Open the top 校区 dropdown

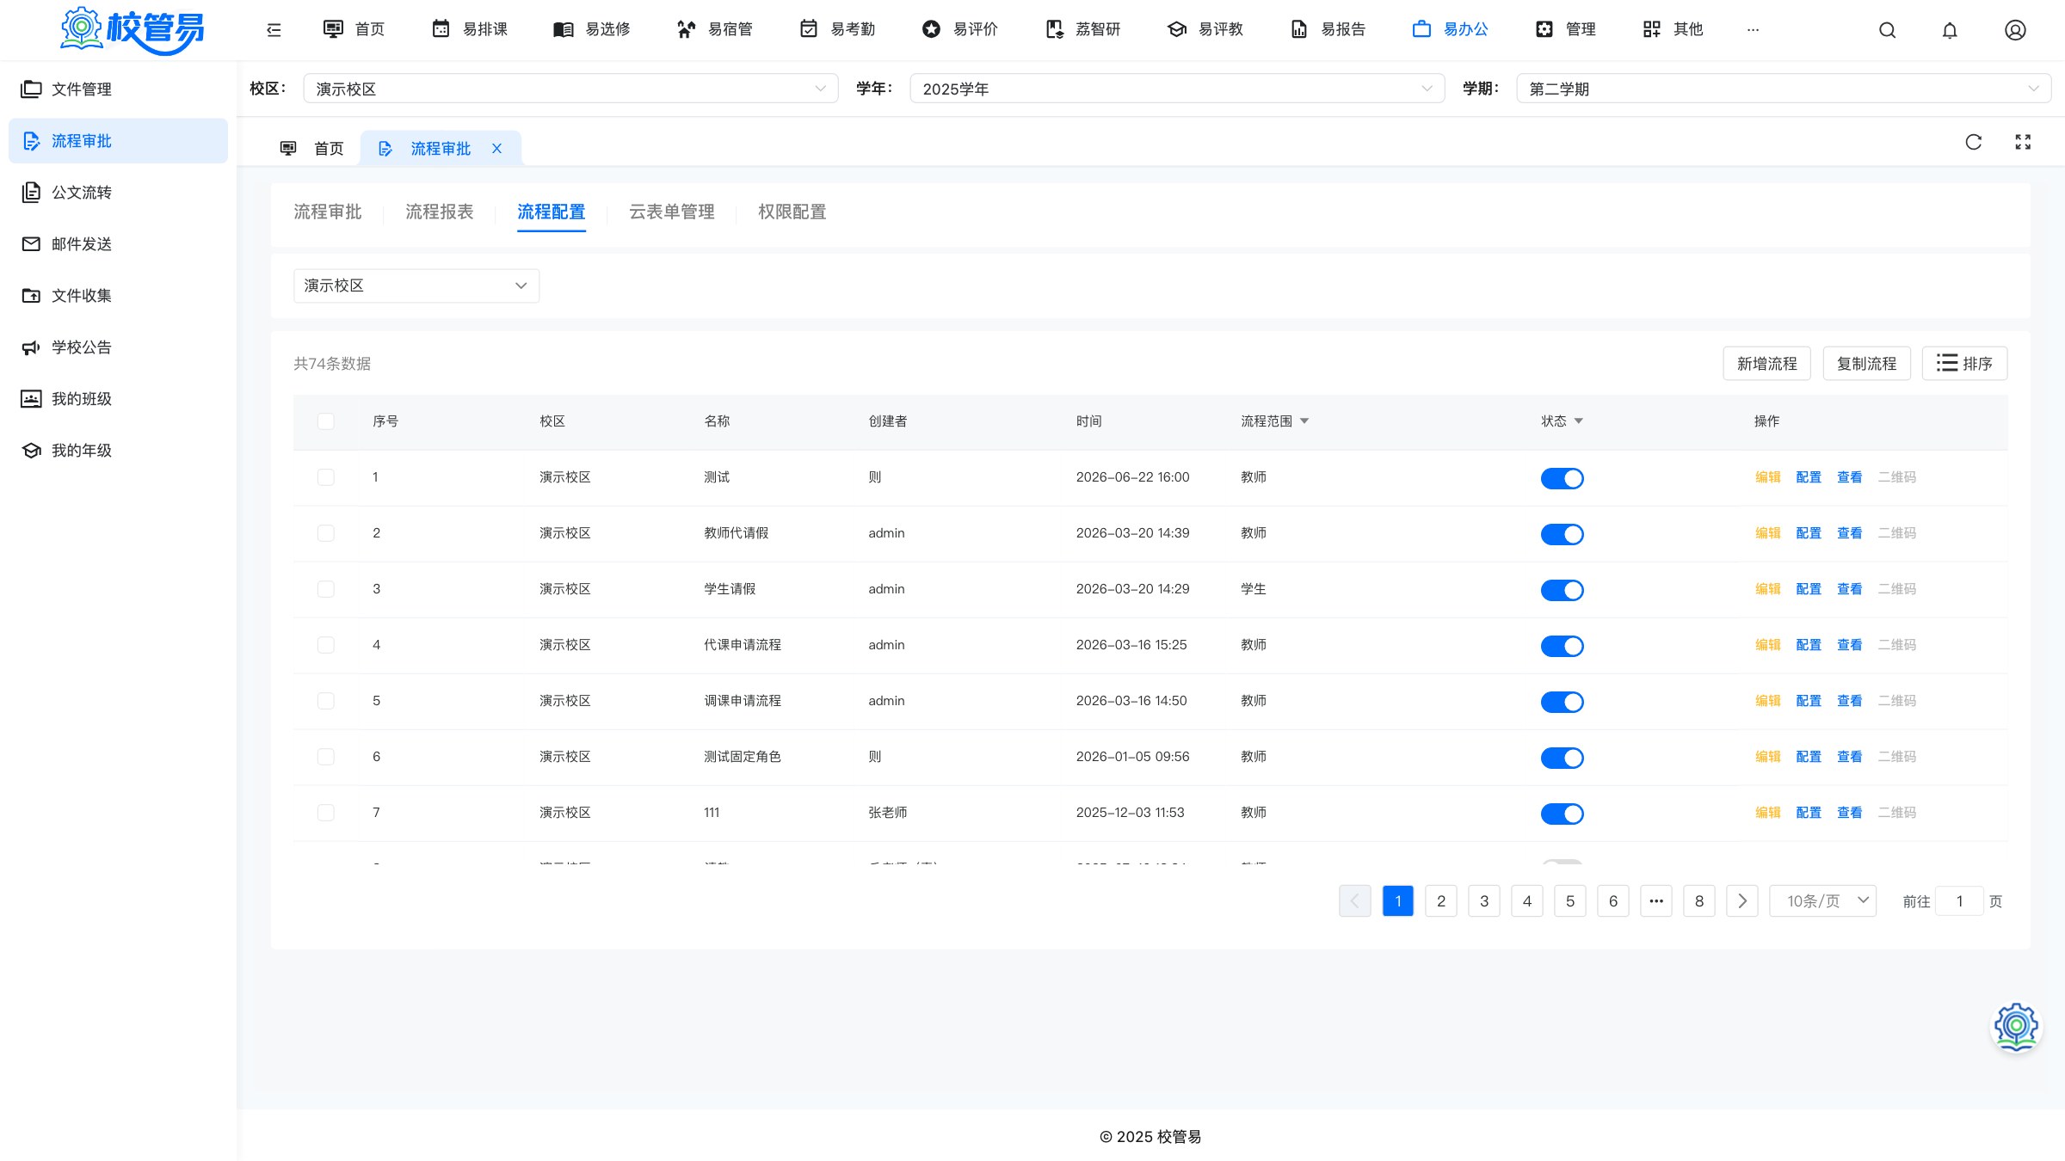(570, 89)
